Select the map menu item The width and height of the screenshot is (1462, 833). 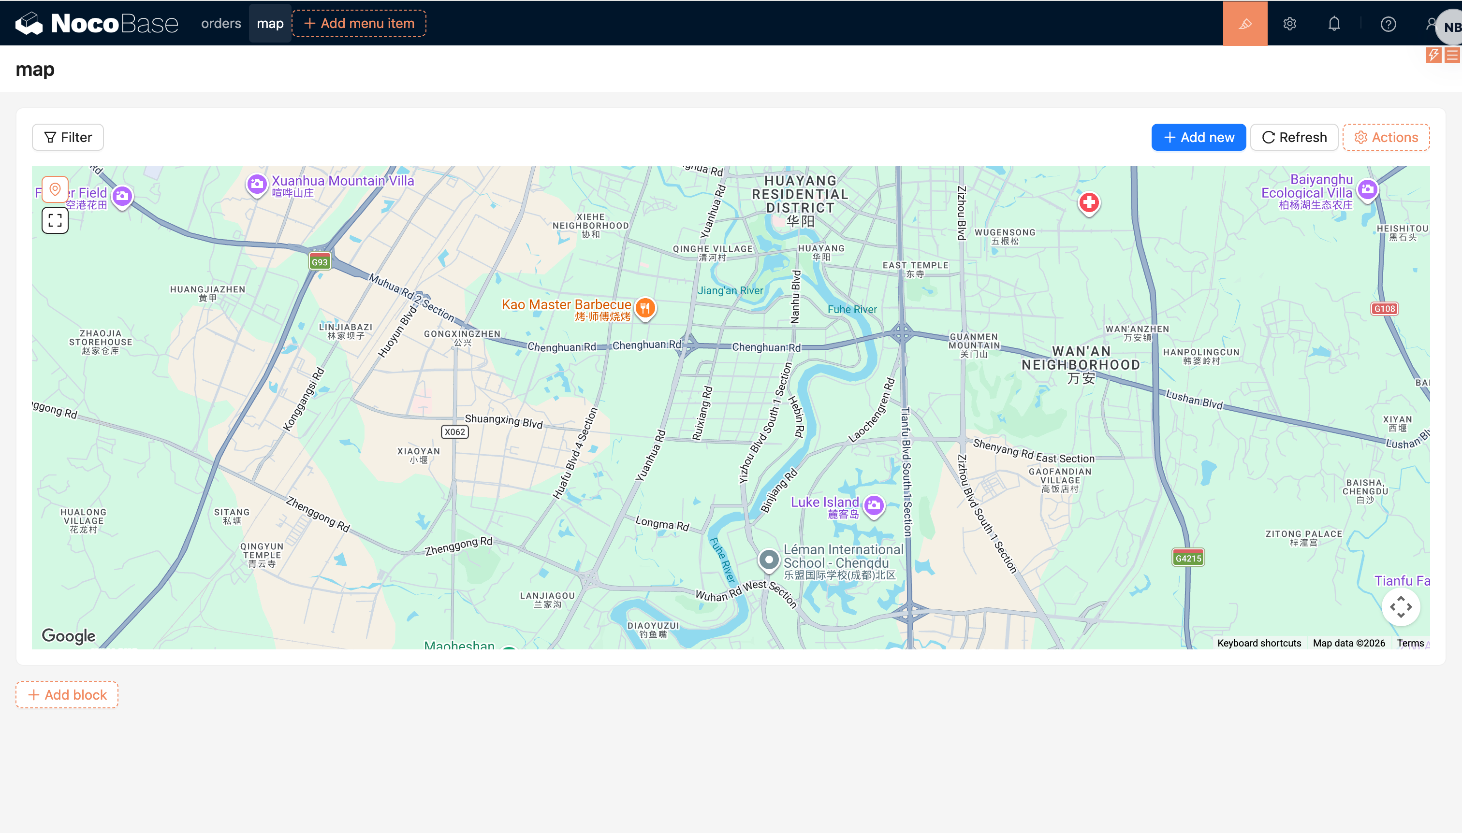270,24
